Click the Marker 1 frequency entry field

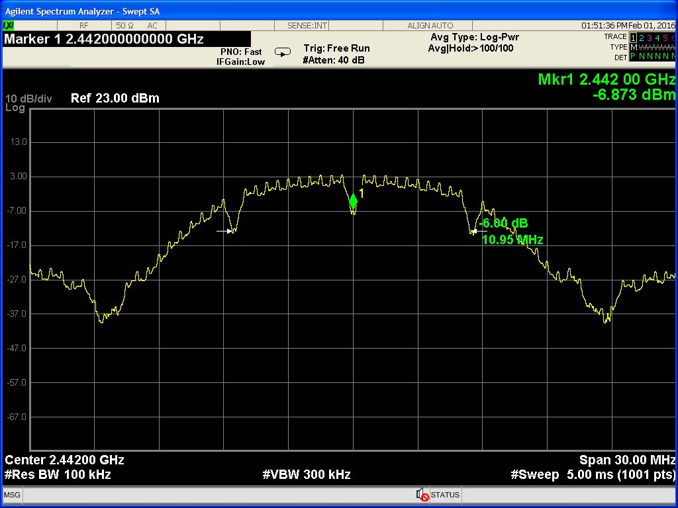(126, 39)
